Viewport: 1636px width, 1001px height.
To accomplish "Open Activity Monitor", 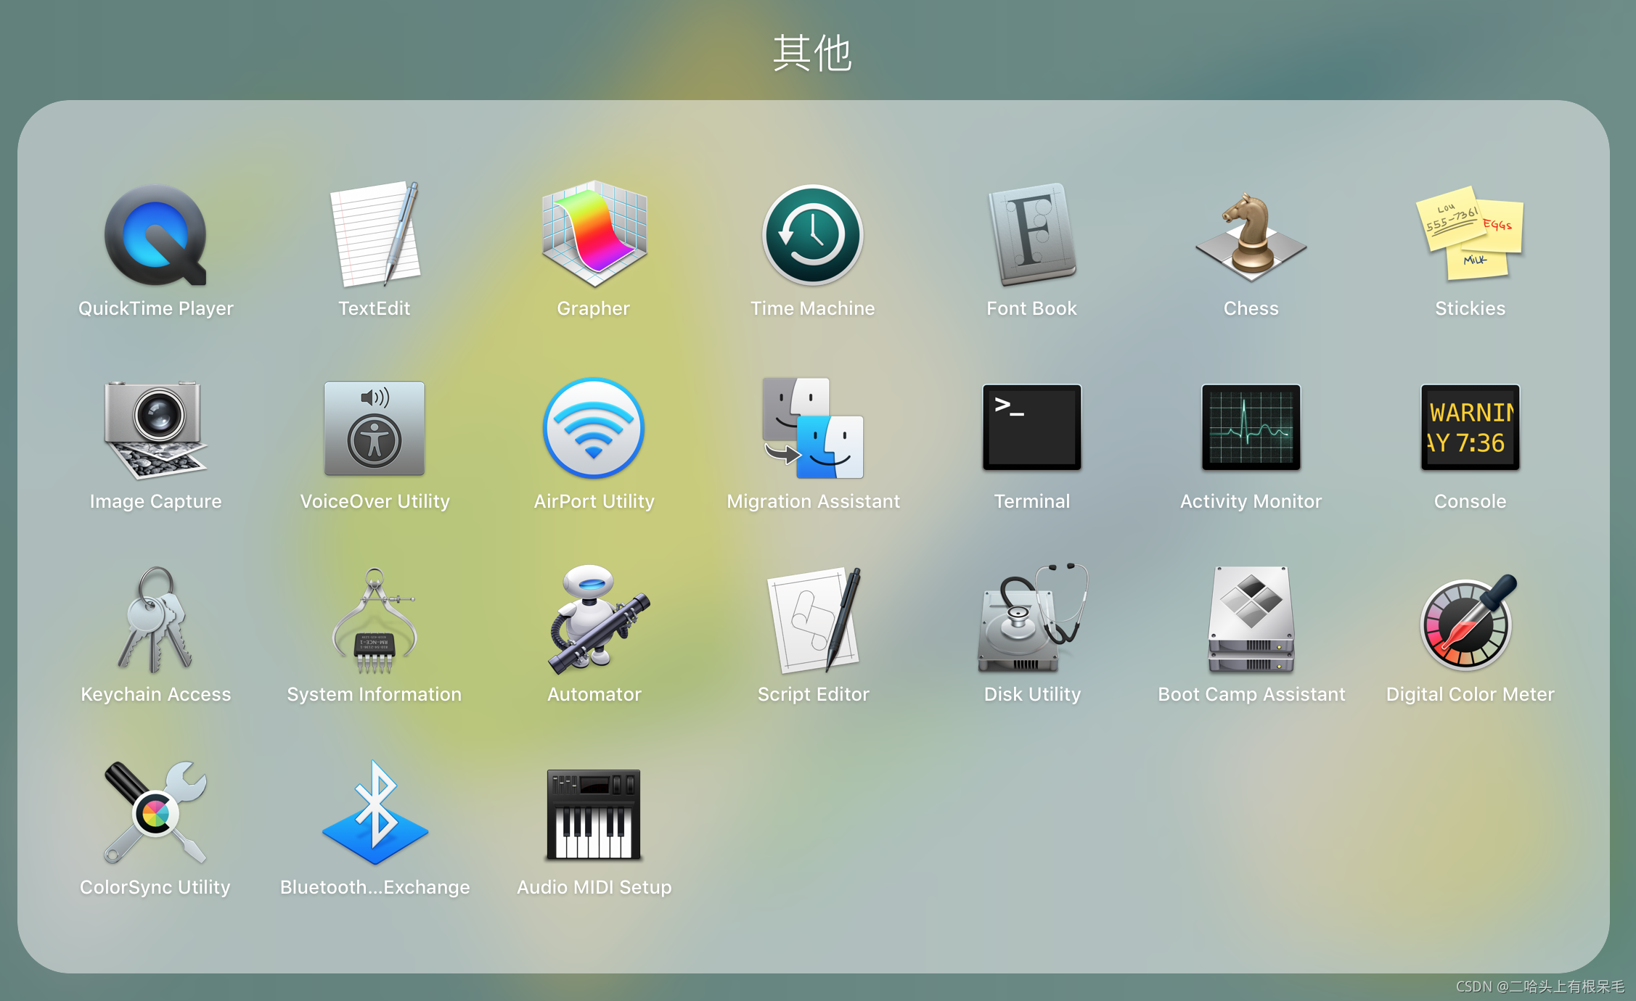I will [1251, 429].
